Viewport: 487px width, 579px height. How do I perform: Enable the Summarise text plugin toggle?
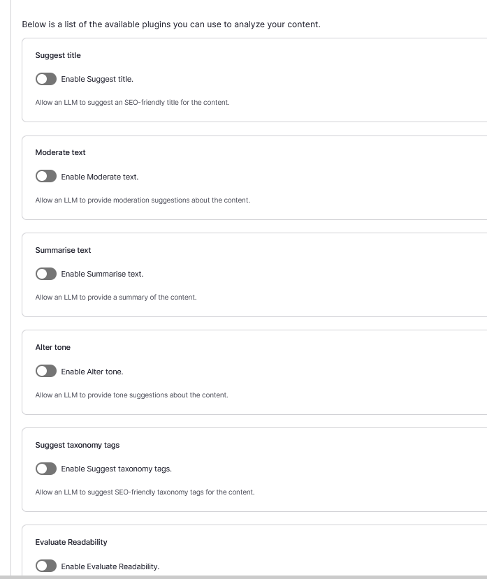[x=46, y=274]
